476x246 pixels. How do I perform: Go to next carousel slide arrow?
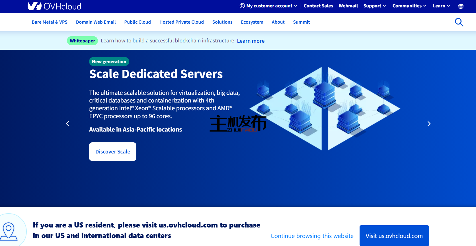click(x=429, y=124)
